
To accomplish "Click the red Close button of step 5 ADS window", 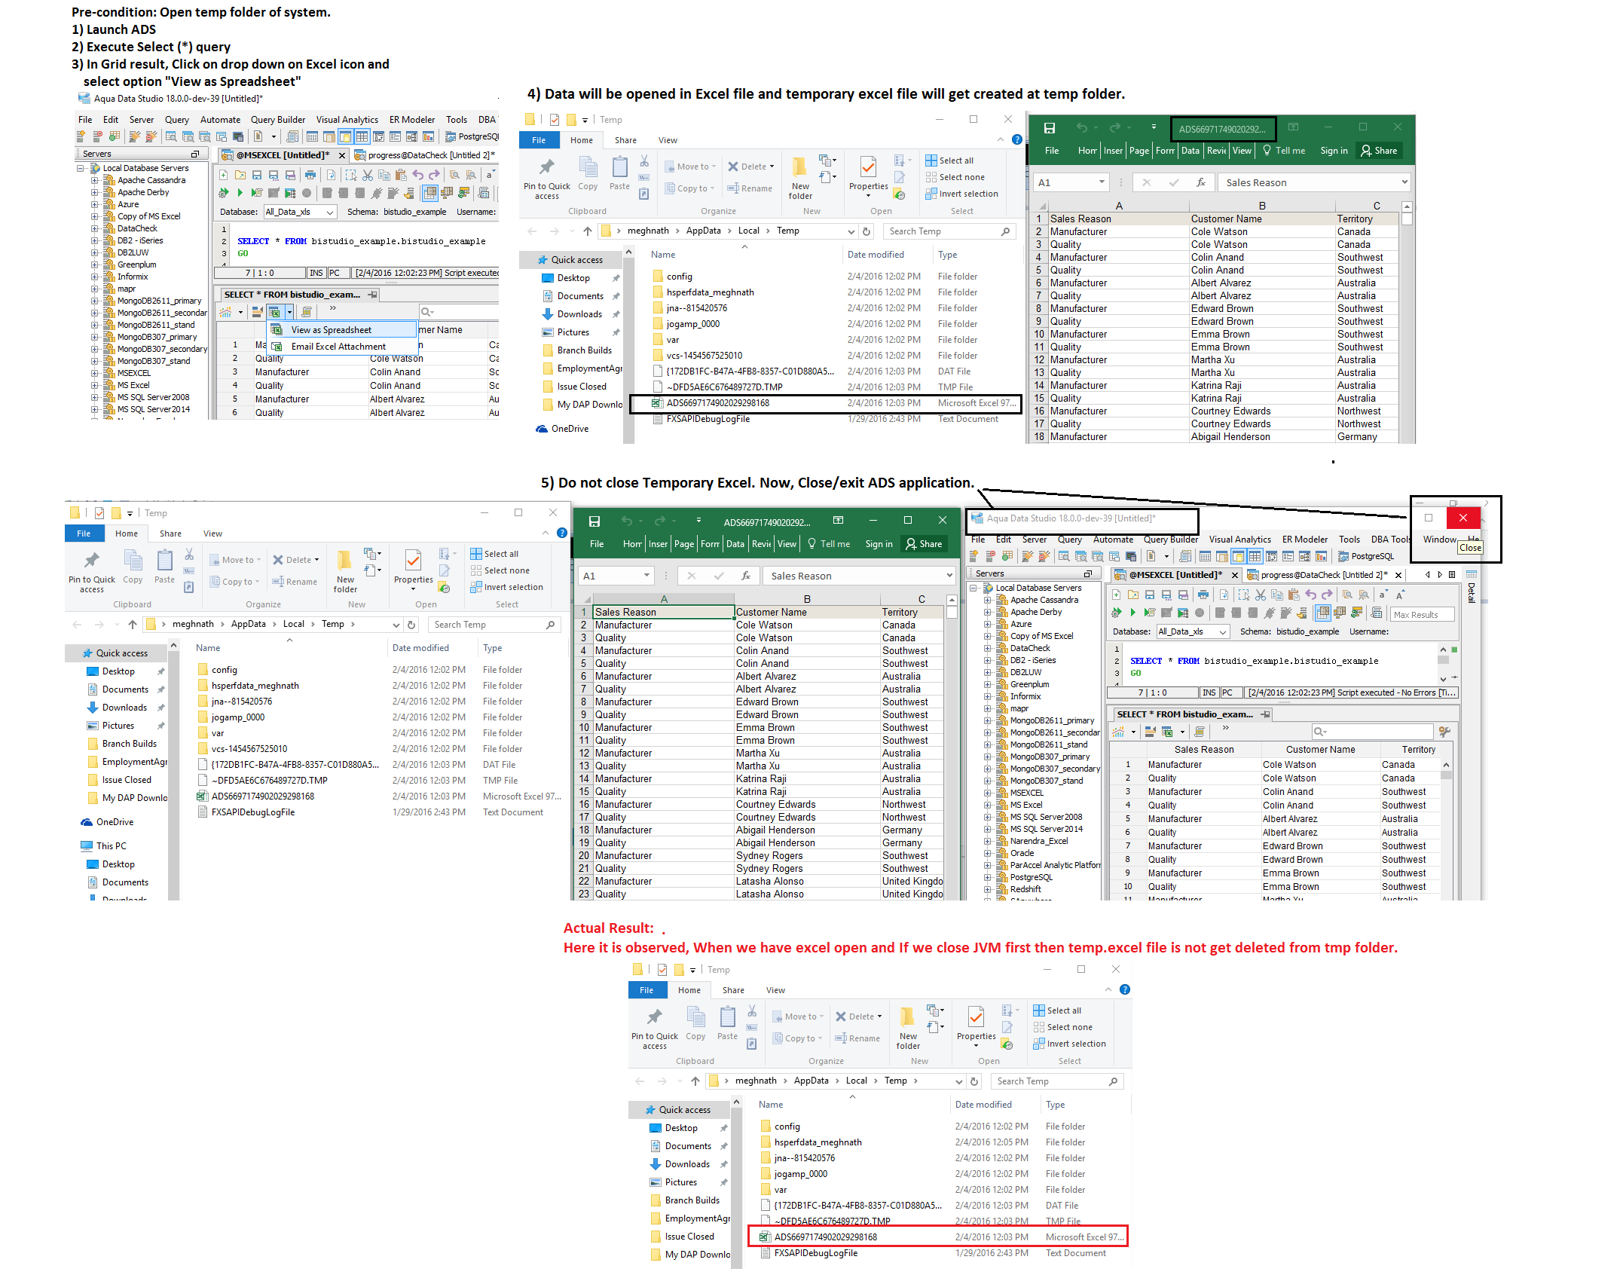I will pos(1463,518).
